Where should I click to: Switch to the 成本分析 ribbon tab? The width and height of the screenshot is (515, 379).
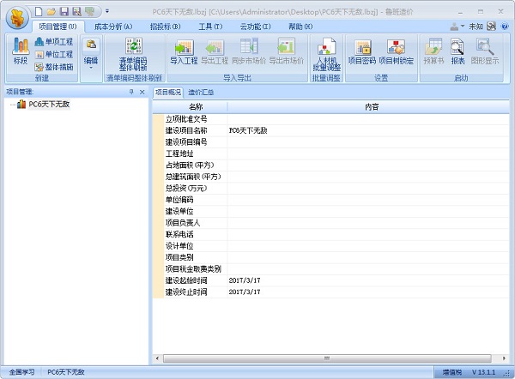(x=113, y=27)
